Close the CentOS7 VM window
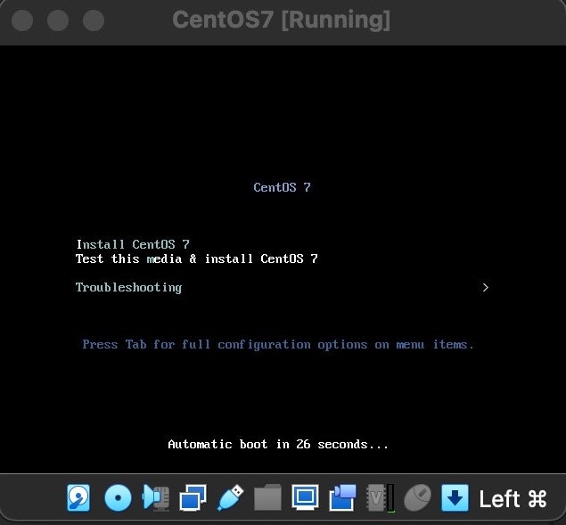566x525 pixels. click(x=22, y=21)
